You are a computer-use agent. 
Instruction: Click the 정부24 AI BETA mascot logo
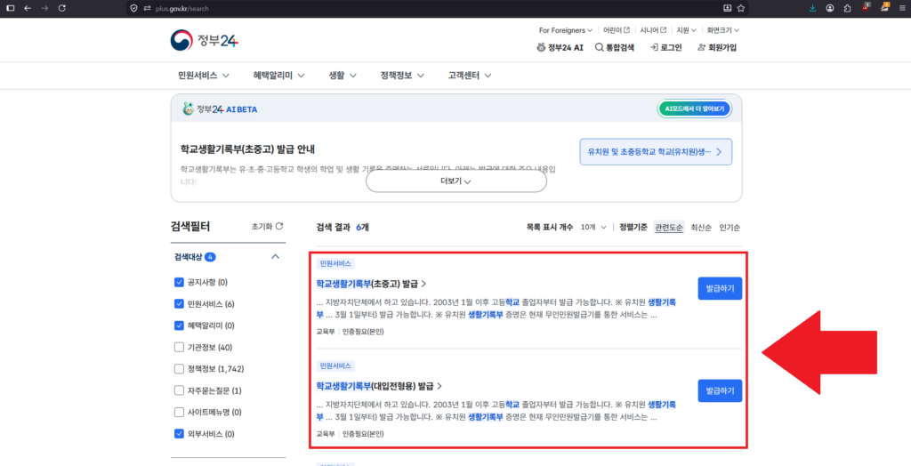pos(220,108)
